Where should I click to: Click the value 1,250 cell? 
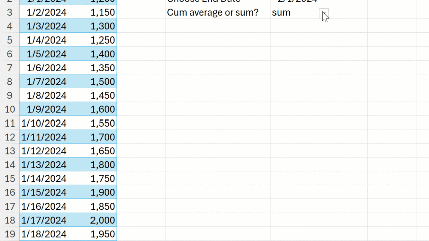[x=93, y=40]
